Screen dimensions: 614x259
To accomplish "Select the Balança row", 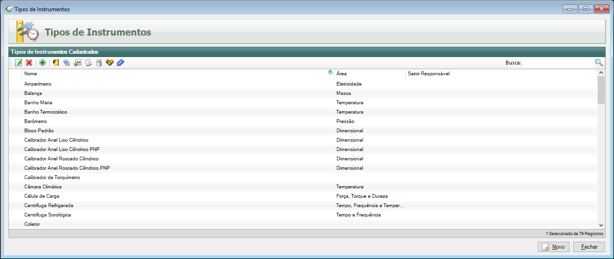I will coord(303,94).
